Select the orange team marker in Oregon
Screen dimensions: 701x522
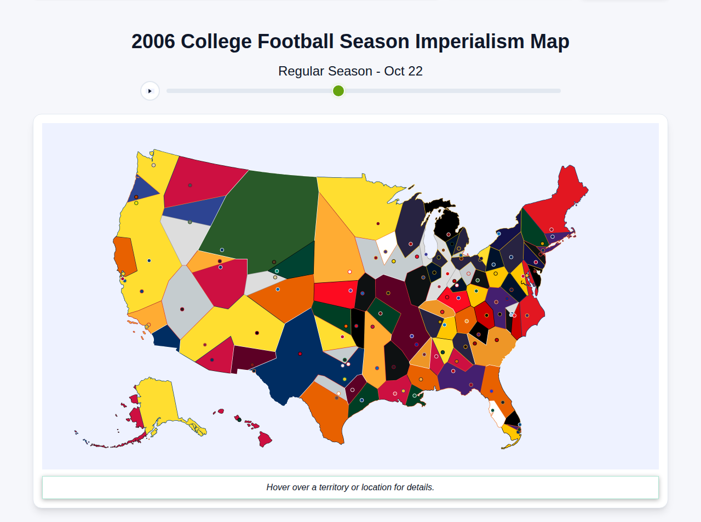tap(136, 196)
